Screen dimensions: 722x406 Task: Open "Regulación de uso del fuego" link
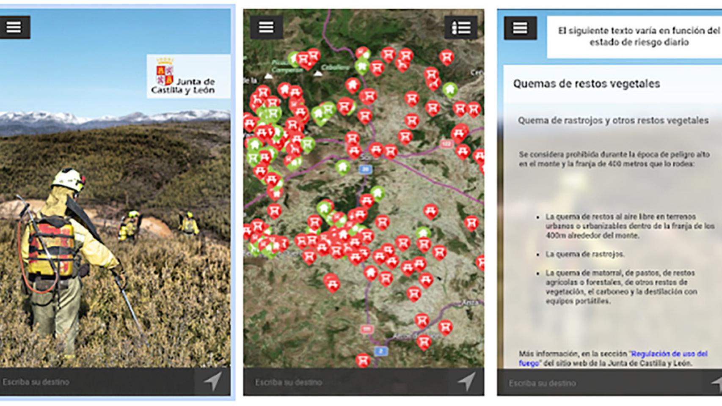coord(613,358)
